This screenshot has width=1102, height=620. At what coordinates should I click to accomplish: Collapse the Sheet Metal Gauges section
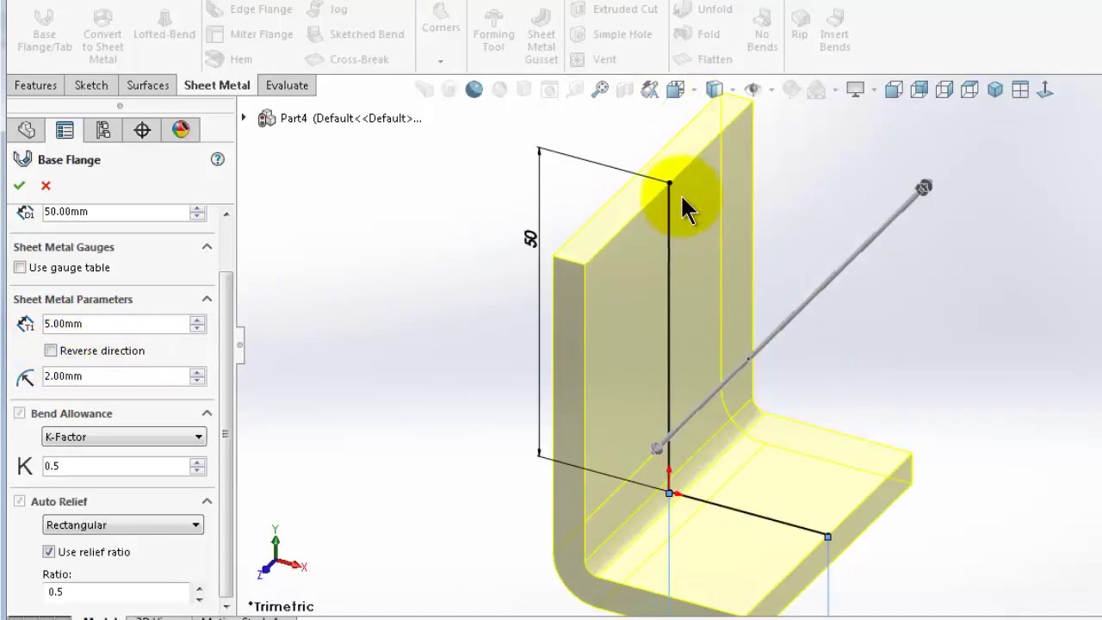click(x=207, y=247)
